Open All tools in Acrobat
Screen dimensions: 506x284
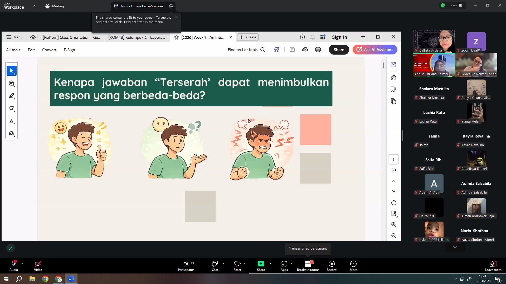[x=13, y=50]
